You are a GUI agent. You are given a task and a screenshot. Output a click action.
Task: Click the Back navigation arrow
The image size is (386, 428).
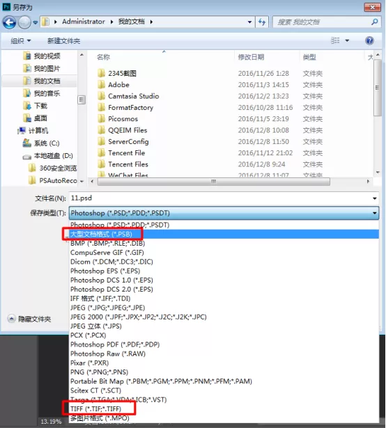9,22
